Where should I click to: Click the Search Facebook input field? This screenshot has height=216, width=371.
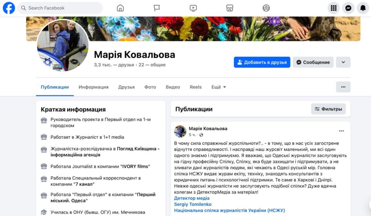click(x=61, y=8)
